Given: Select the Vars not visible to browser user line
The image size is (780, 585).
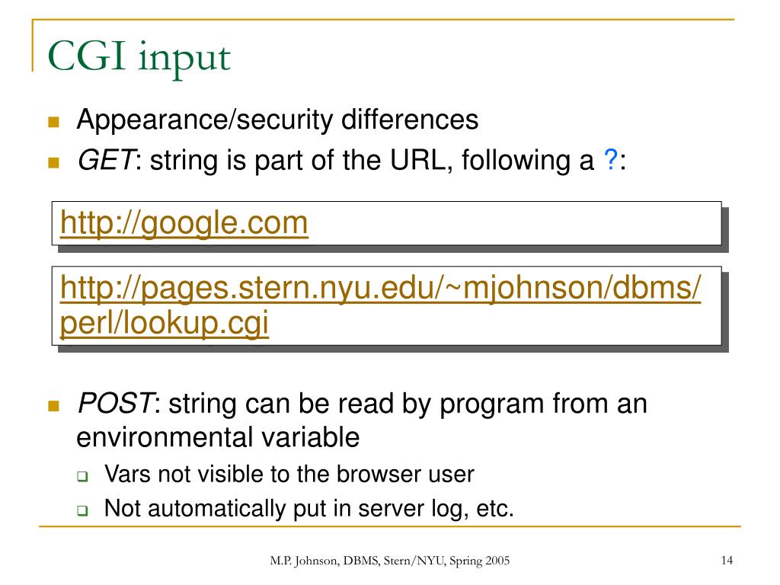Looking at the screenshot, I should (x=289, y=474).
